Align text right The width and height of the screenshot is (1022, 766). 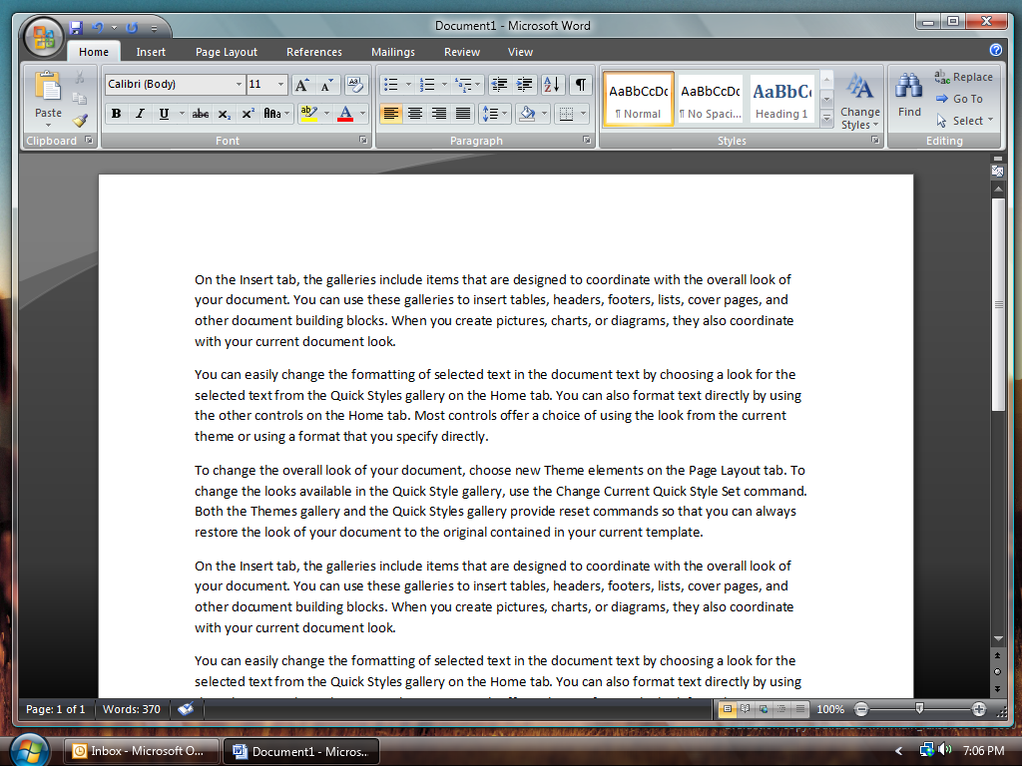coord(439,114)
